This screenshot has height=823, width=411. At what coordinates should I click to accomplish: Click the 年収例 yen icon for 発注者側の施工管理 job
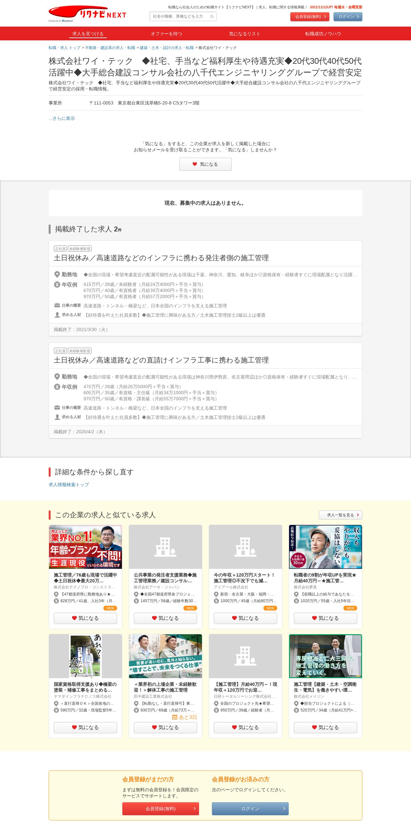pos(57,285)
